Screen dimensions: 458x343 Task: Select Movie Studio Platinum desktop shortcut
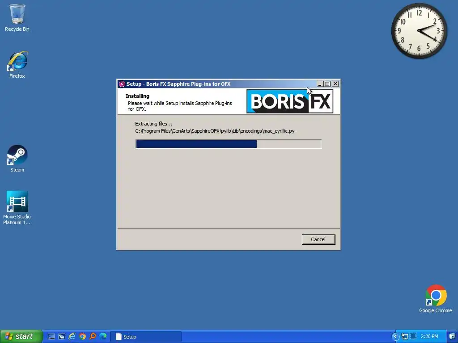17,208
